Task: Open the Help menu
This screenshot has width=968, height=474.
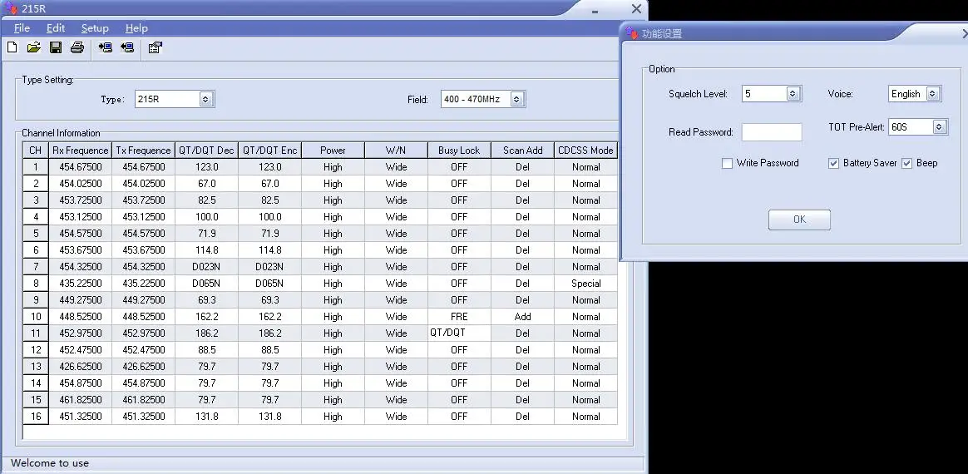Action: pyautogui.click(x=136, y=28)
